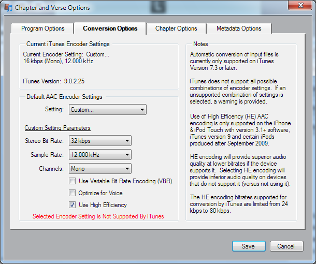The width and height of the screenshot is (316, 264).
Task: Select the Conversion Options tab
Action: point(110,28)
